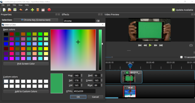Expand the mal... clip menu arrow
The image size is (195, 103).
point(125,87)
